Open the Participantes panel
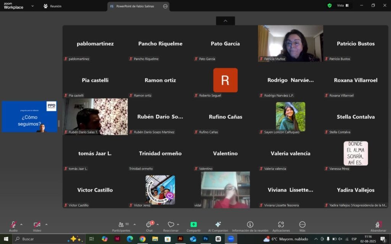The height and width of the screenshot is (244, 391). point(121,226)
